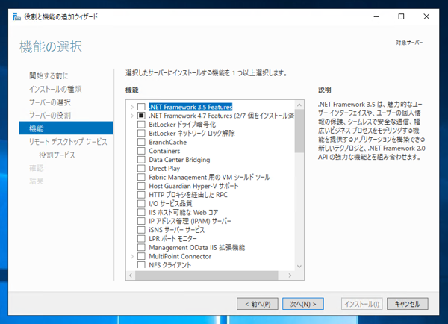
Task: Open 開始する前に wizard step
Action: click(x=49, y=75)
